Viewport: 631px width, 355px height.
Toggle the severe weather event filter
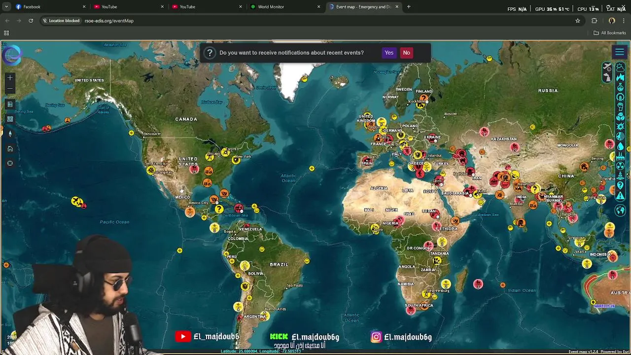click(x=621, y=68)
